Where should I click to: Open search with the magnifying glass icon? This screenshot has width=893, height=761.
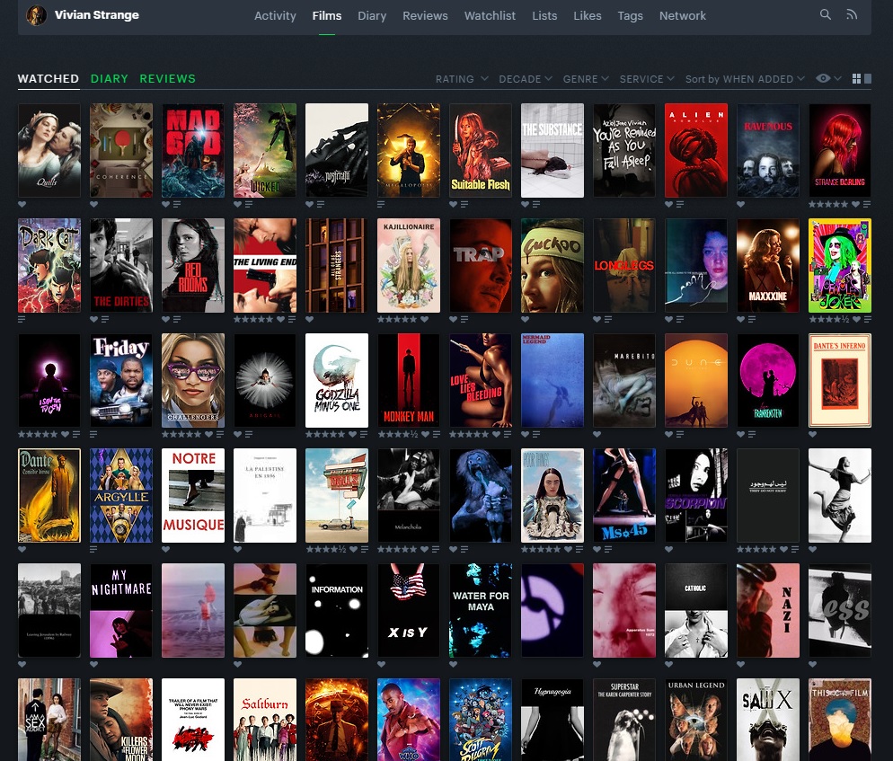point(826,14)
